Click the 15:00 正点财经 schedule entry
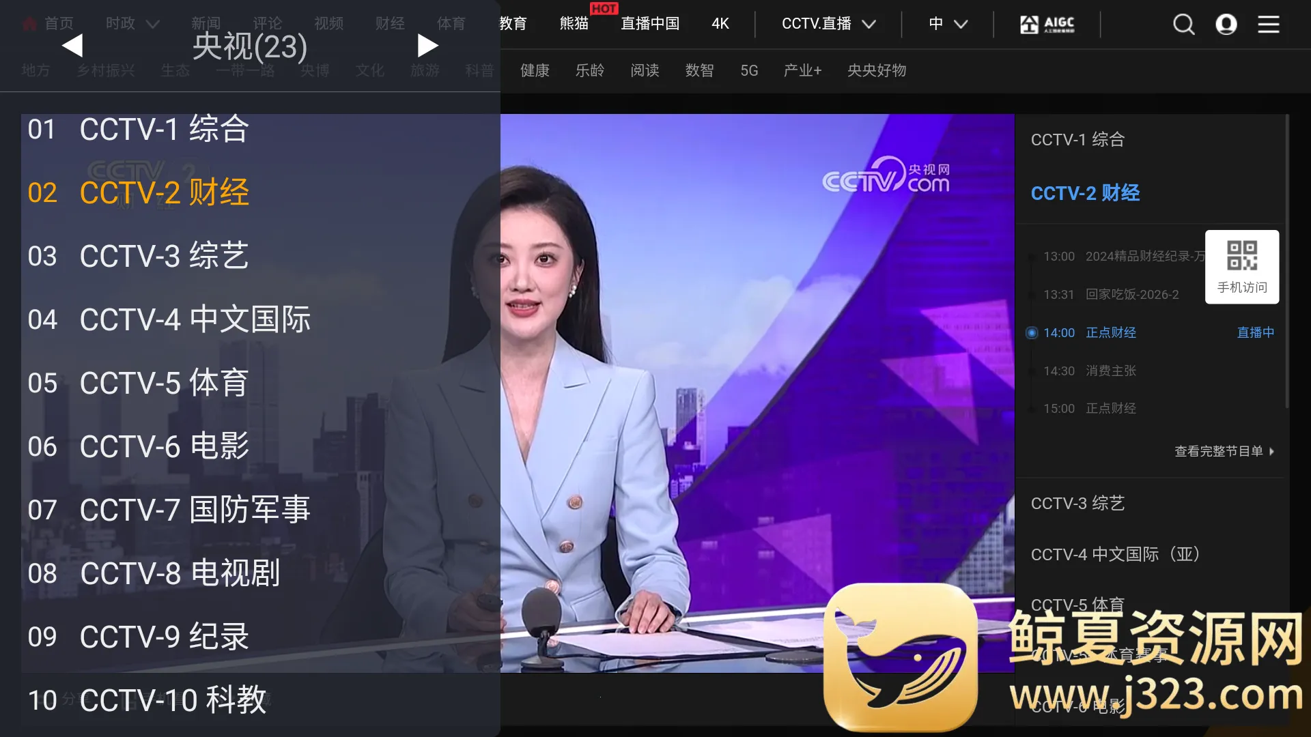 pos(1090,409)
